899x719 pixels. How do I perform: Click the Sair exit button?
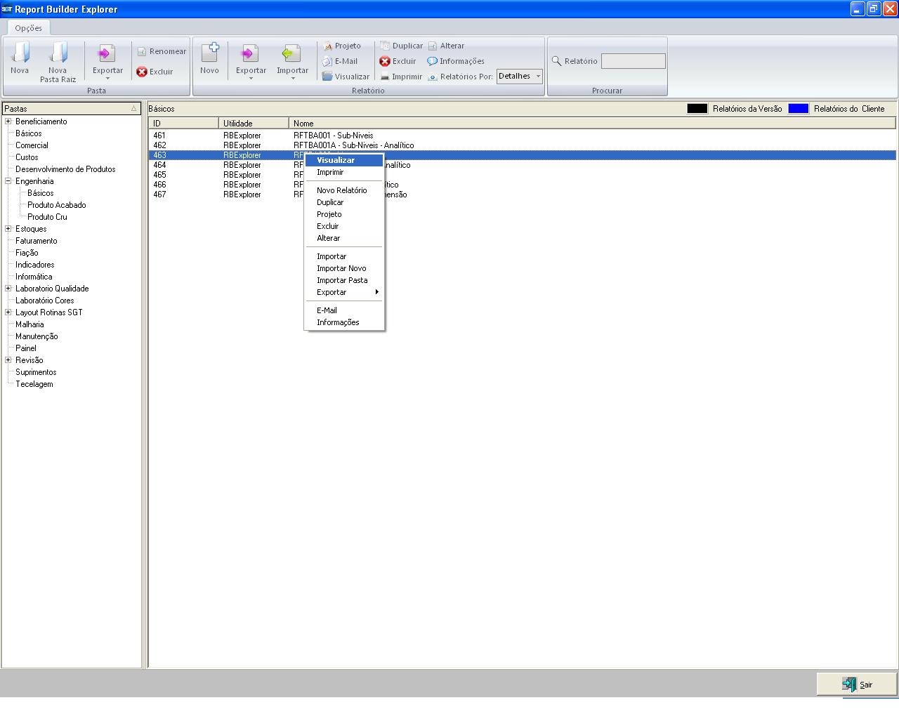click(857, 685)
